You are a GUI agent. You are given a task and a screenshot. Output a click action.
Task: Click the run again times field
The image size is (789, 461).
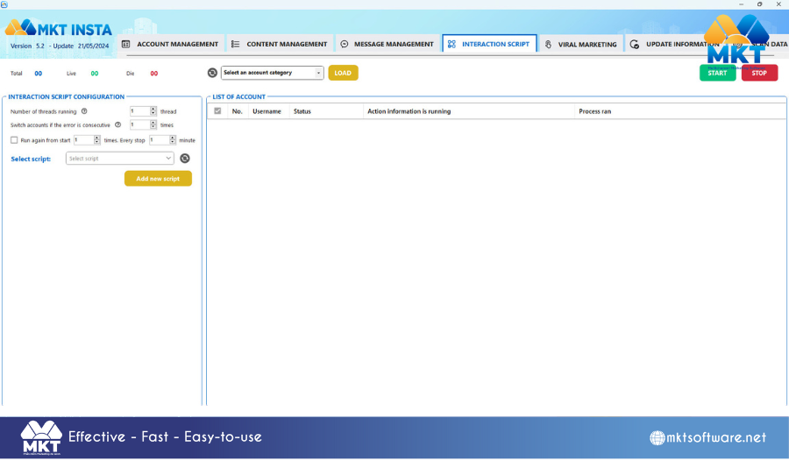pyautogui.click(x=83, y=140)
